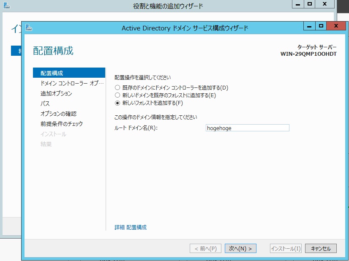Open the 配置構成 step in sidebar
The image size is (349, 261).
pyautogui.click(x=69, y=73)
